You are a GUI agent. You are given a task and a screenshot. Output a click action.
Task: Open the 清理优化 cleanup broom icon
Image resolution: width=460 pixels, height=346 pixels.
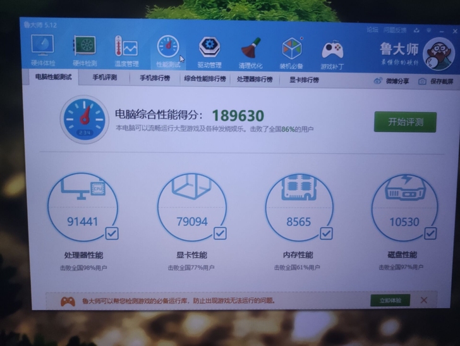[250, 53]
